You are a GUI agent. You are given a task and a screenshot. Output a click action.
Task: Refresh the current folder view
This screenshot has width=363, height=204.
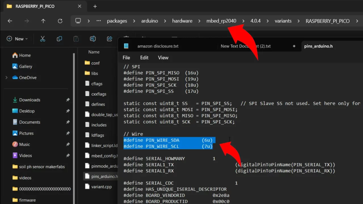pyautogui.click(x=60, y=21)
